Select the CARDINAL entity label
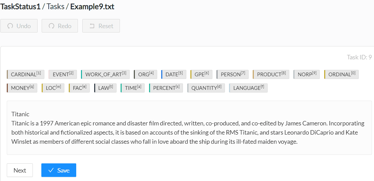The width and height of the screenshot is (374, 181). [x=25, y=74]
